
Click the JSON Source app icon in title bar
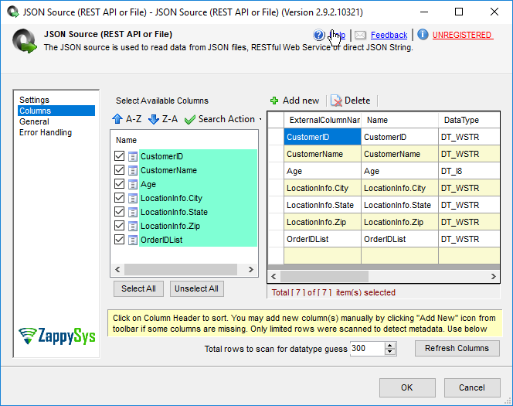point(13,12)
